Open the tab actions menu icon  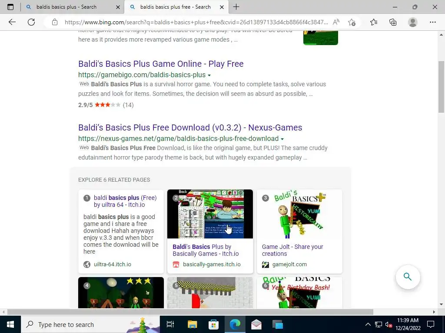[10, 7]
